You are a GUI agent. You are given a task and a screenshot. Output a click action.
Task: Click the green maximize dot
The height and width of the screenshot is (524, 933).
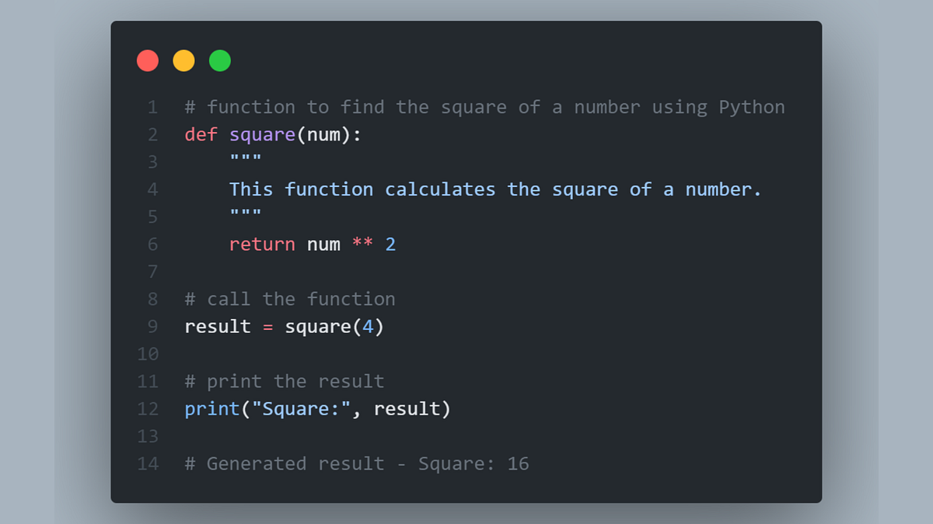220,61
